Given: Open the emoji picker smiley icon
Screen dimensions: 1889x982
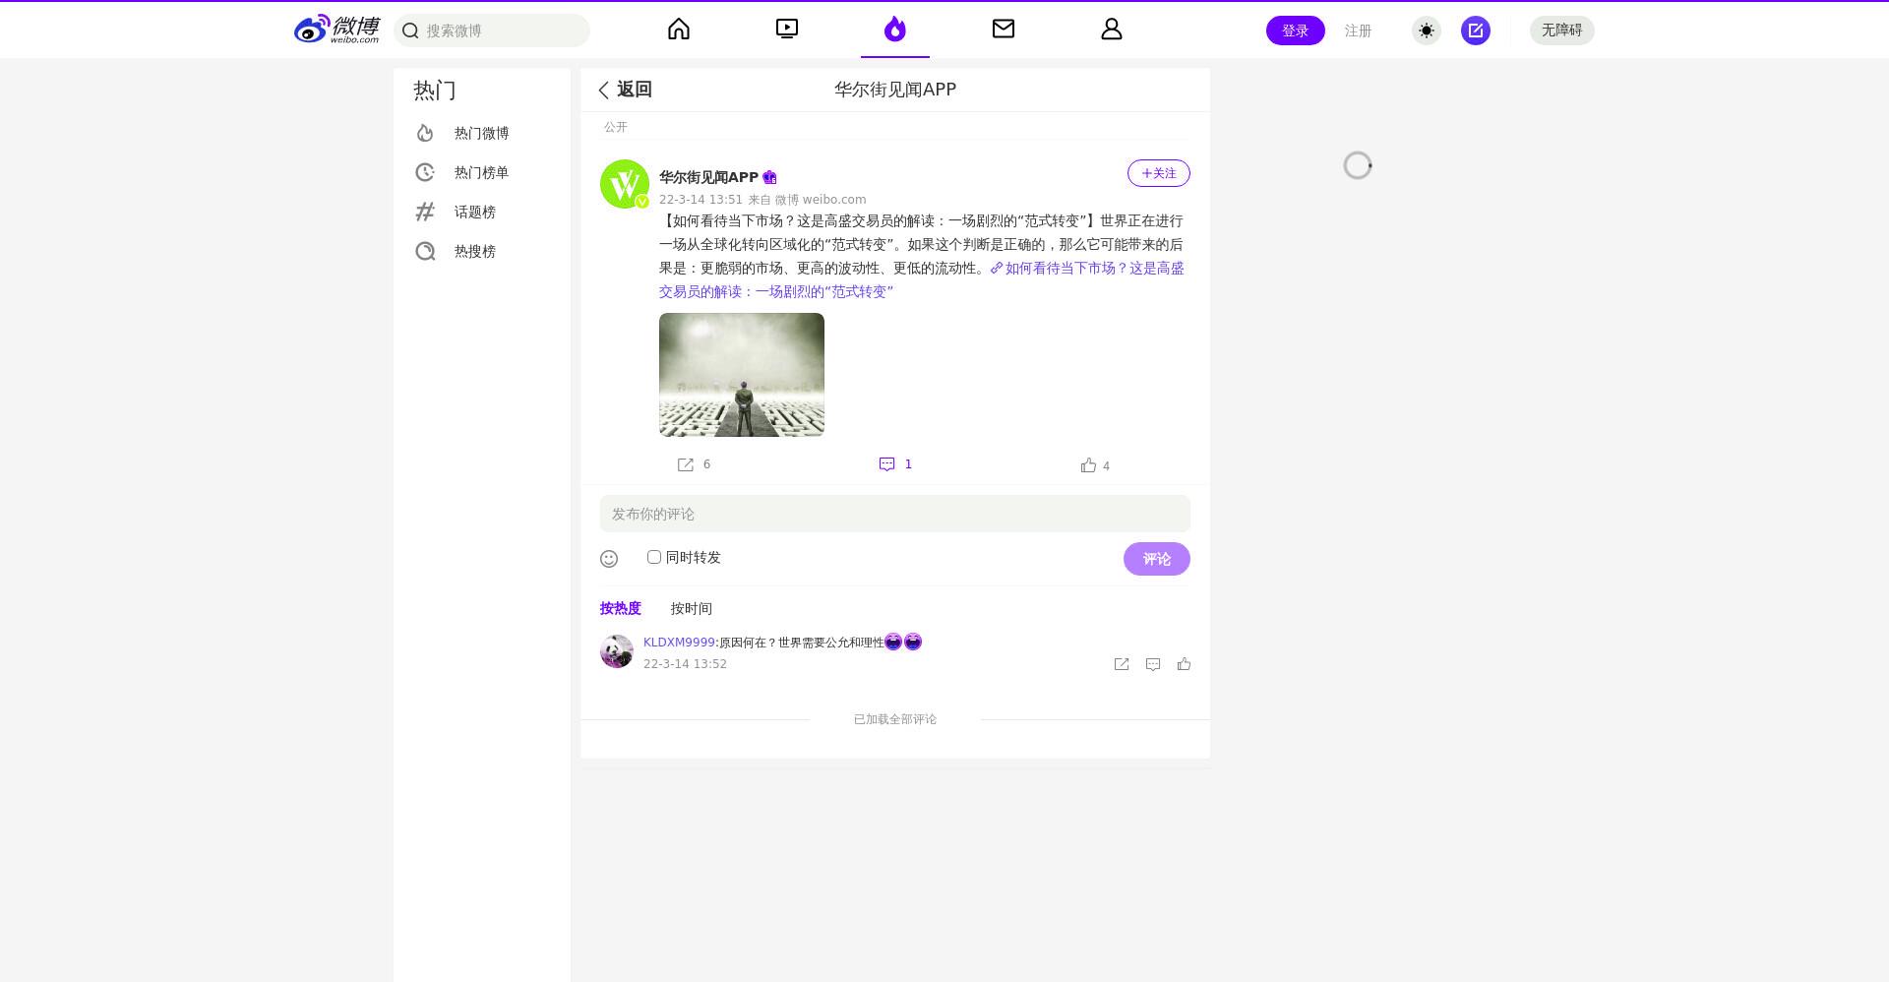Looking at the screenshot, I should tap(609, 559).
